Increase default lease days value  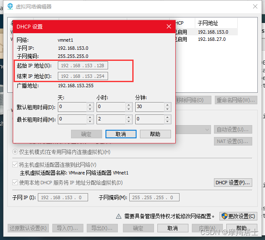(x=90, y=105)
